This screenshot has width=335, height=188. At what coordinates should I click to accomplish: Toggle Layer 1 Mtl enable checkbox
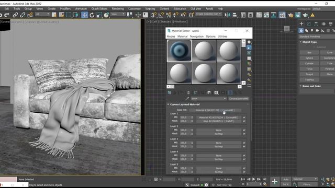tap(244, 118)
